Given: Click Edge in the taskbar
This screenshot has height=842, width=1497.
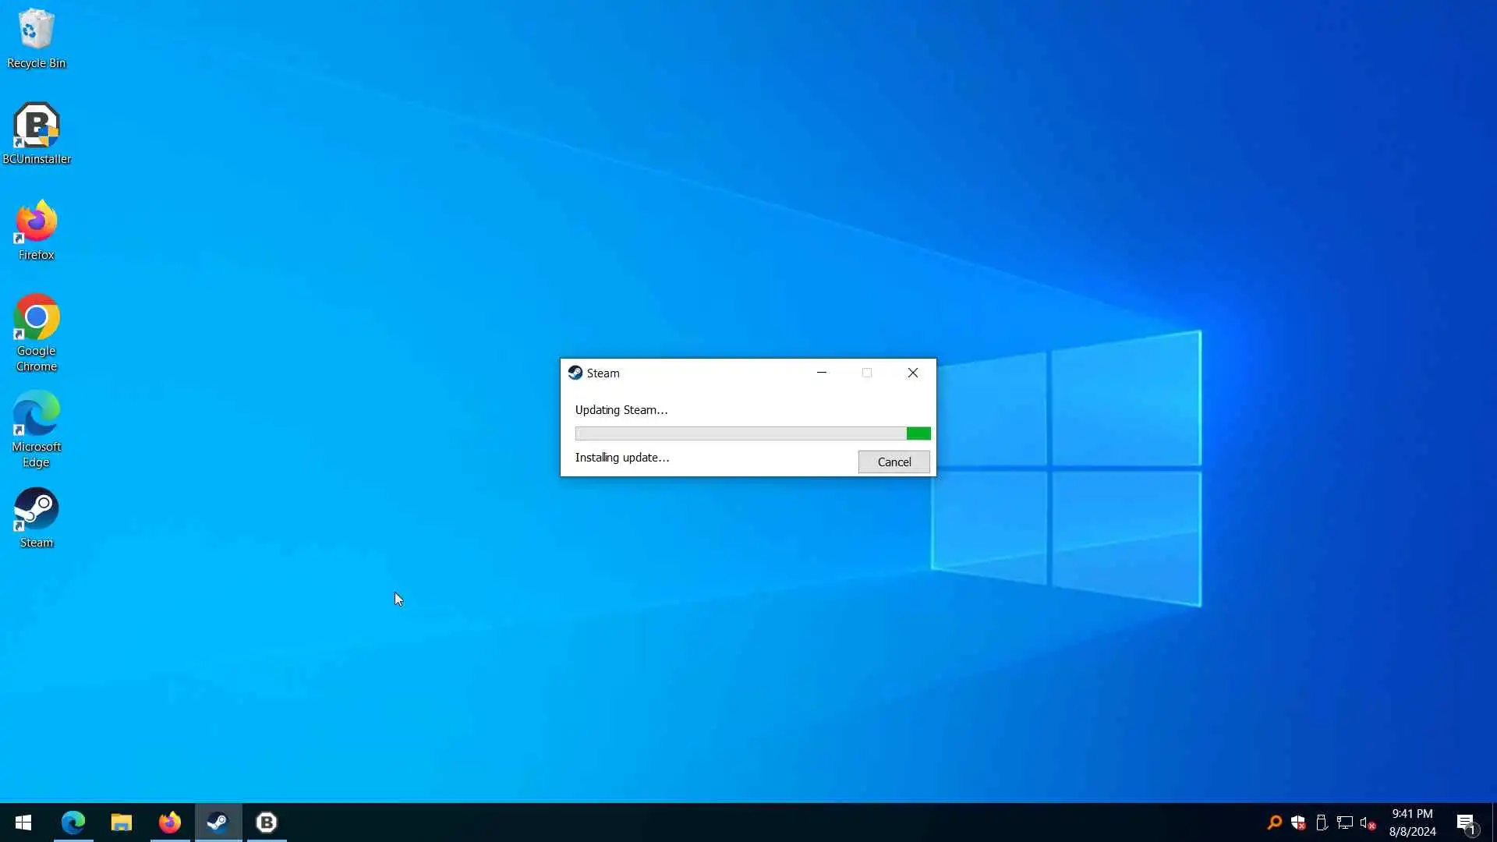Looking at the screenshot, I should (73, 823).
